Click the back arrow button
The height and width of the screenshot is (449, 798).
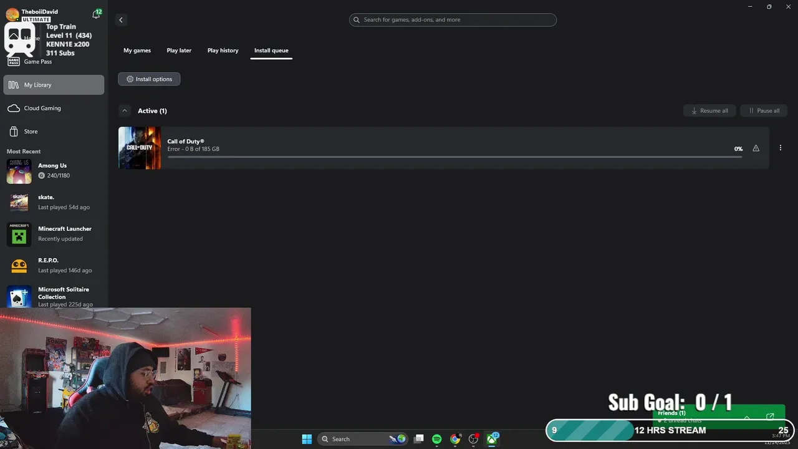[121, 20]
